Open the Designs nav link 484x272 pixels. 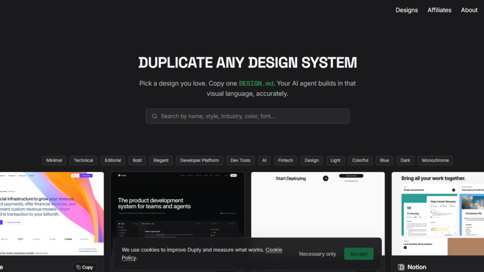coord(407,10)
